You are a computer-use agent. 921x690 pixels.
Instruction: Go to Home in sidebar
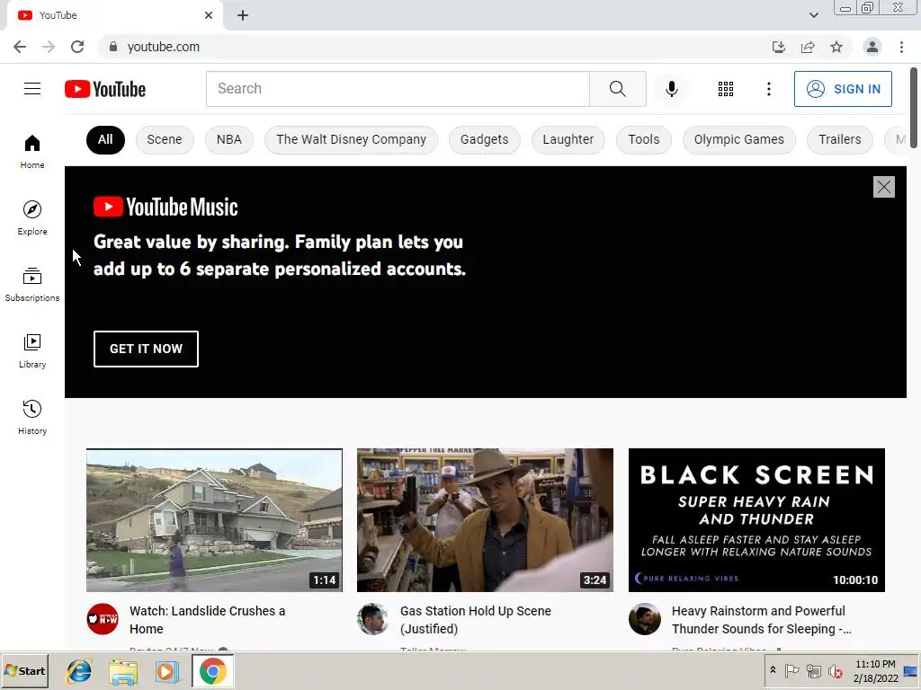[x=32, y=151]
